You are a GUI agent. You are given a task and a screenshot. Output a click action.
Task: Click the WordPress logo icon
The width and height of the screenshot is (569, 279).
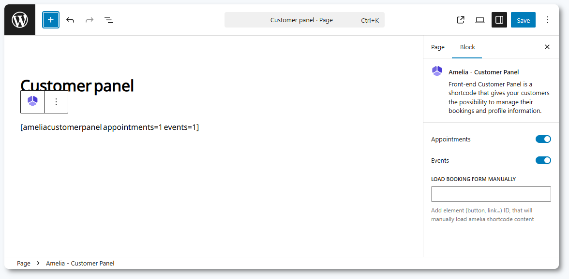[20, 20]
